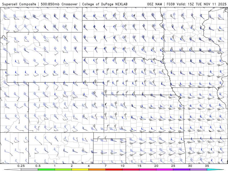Image resolution: width=228 pixels, height=171 pixels.
Task: Select the cyan arrow end of color bar
Action: 215,170
